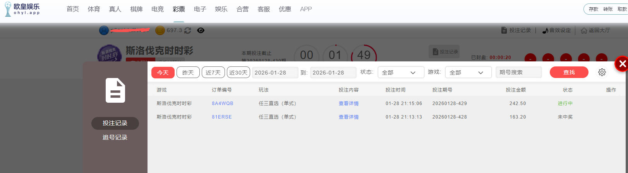628x173 pixels.
Task: Open the 彩票 navigation tab
Action: click(178, 9)
